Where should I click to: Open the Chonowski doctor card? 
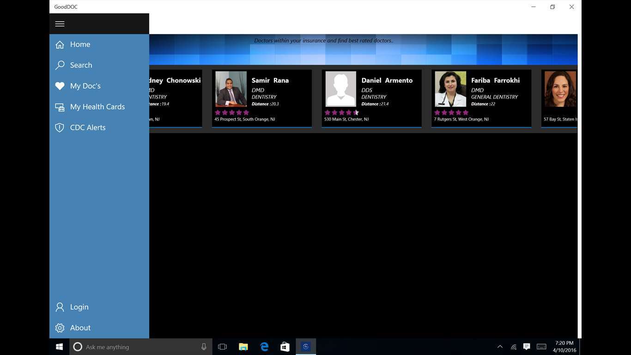click(x=176, y=98)
